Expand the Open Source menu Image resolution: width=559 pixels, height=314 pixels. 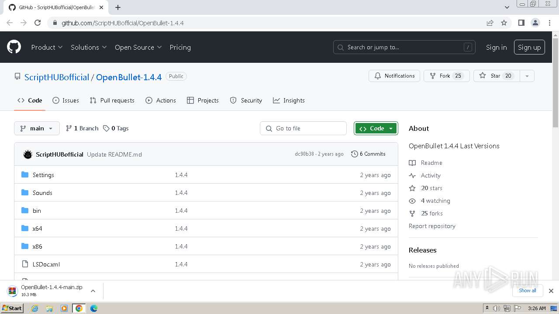pos(138,47)
